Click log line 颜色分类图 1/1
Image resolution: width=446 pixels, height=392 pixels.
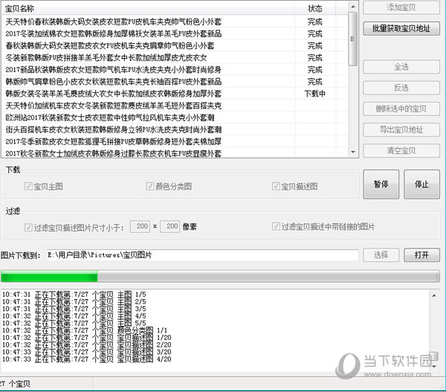pyautogui.click(x=85, y=330)
